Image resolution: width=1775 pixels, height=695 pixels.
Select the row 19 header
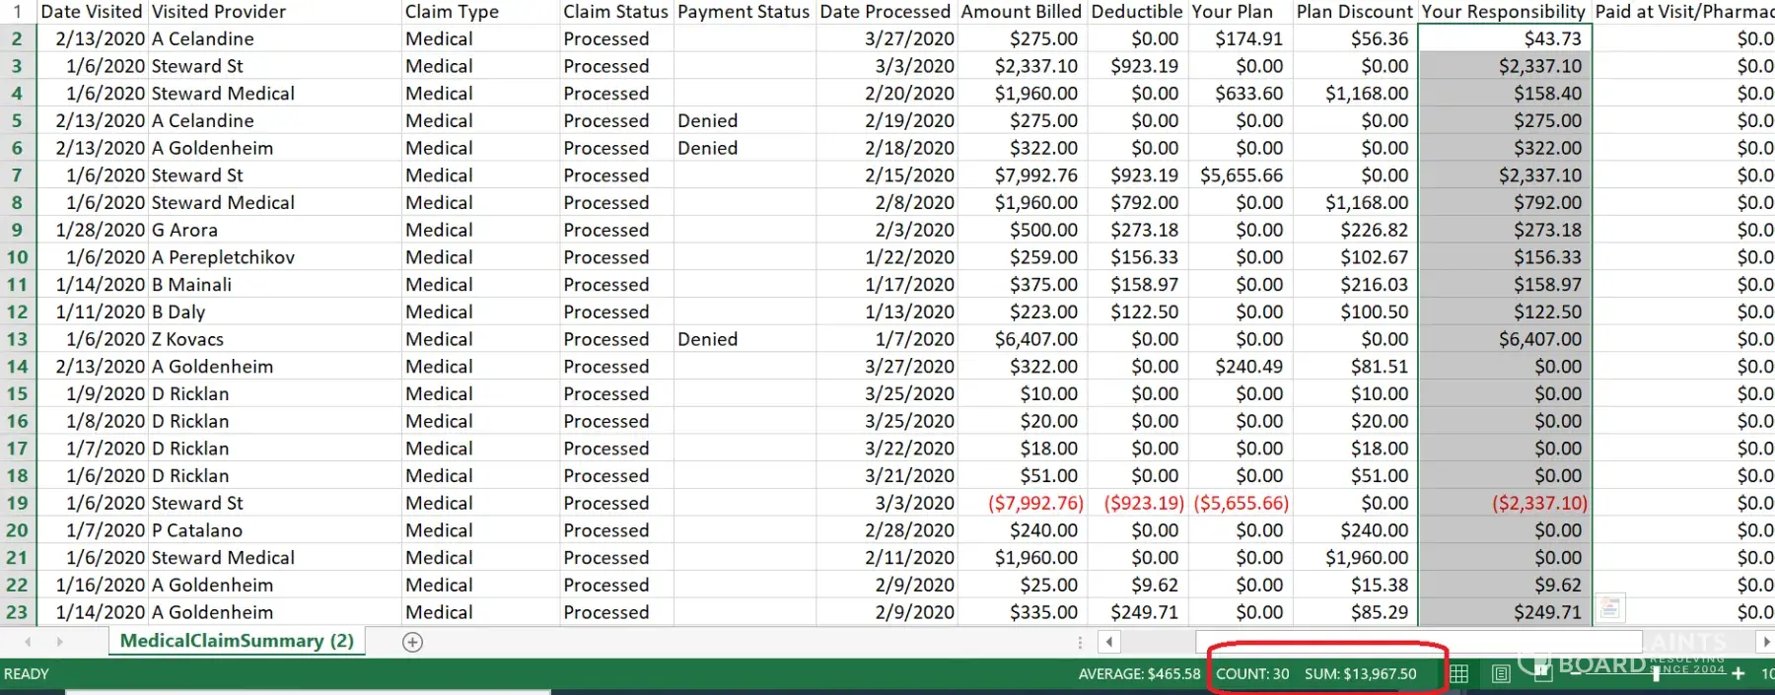coord(18,503)
